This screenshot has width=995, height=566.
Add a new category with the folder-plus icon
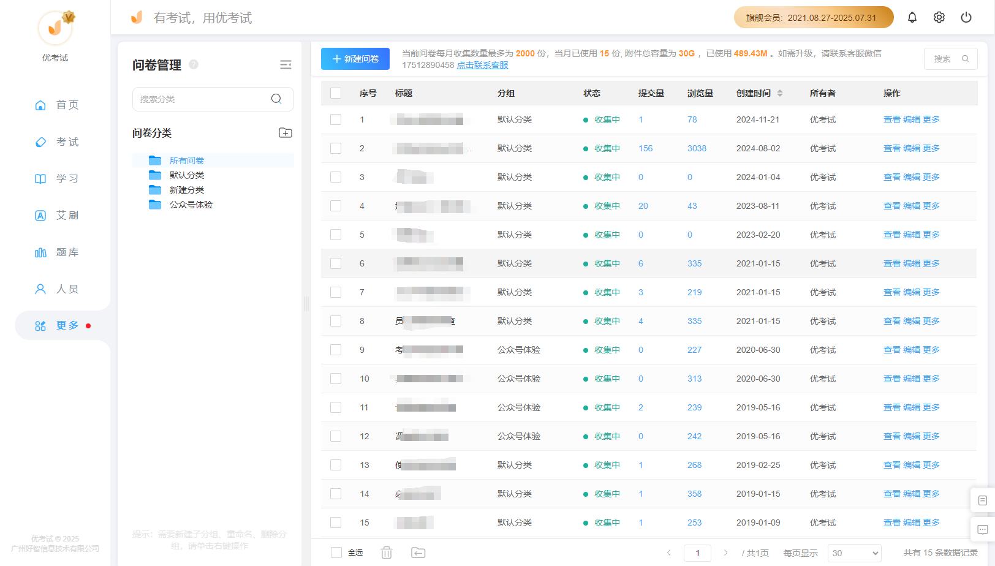[286, 133]
